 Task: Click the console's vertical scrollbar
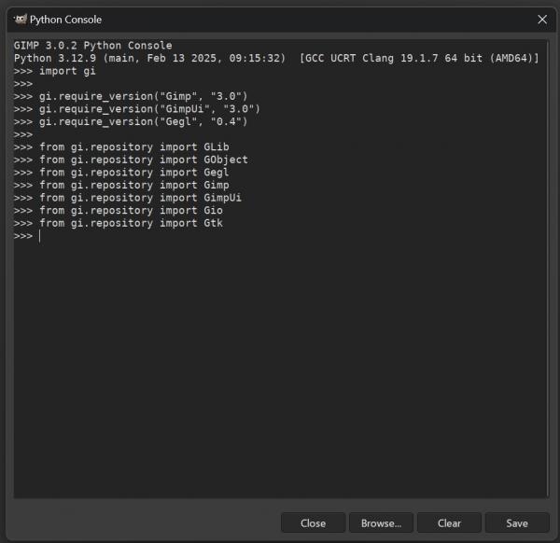[547, 269]
